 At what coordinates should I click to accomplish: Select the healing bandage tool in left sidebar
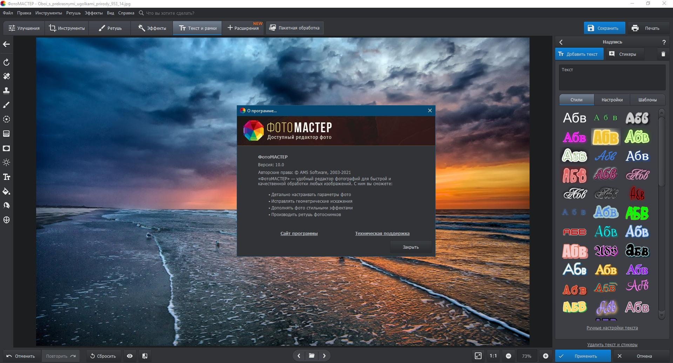click(6, 76)
